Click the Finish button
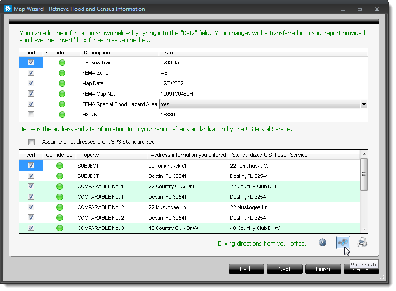 (323, 269)
